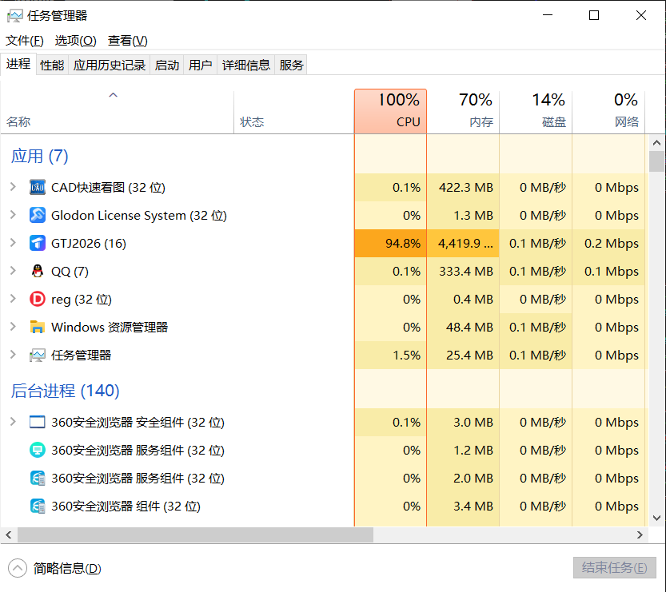Select the QQ (7) row name
This screenshot has height=592, width=666.
[70, 271]
